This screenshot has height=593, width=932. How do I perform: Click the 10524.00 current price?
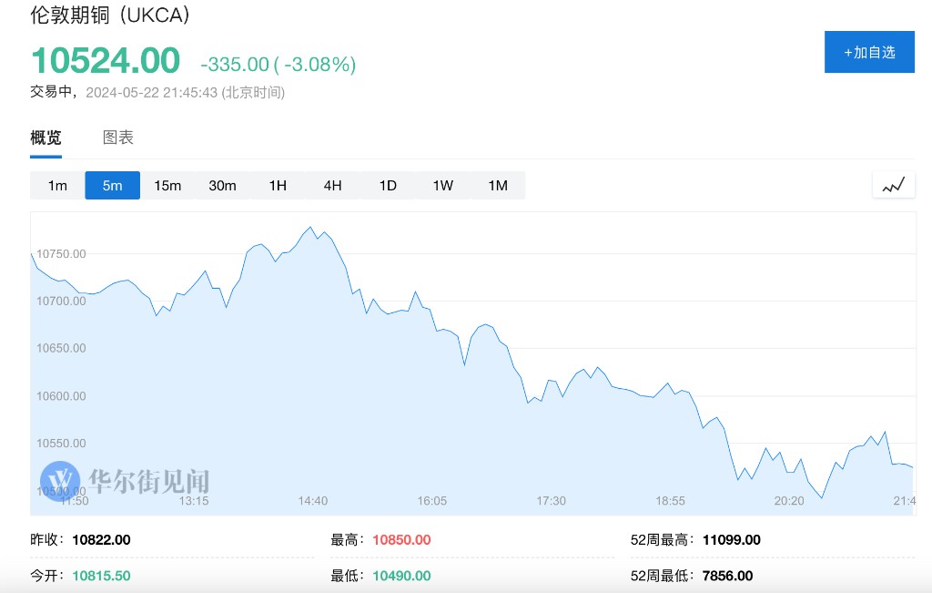106,61
